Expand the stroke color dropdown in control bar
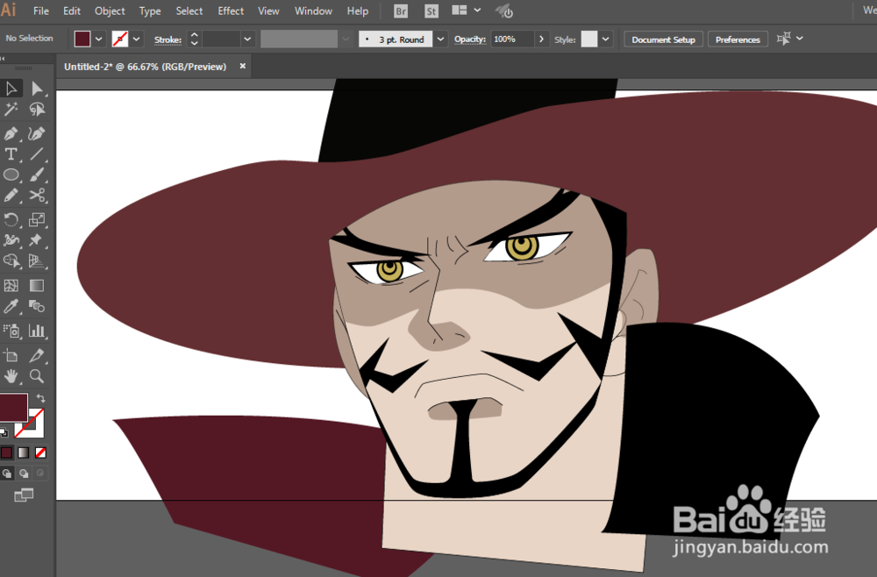 click(136, 39)
